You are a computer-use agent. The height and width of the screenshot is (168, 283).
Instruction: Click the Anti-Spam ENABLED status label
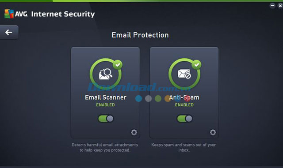coord(184,105)
